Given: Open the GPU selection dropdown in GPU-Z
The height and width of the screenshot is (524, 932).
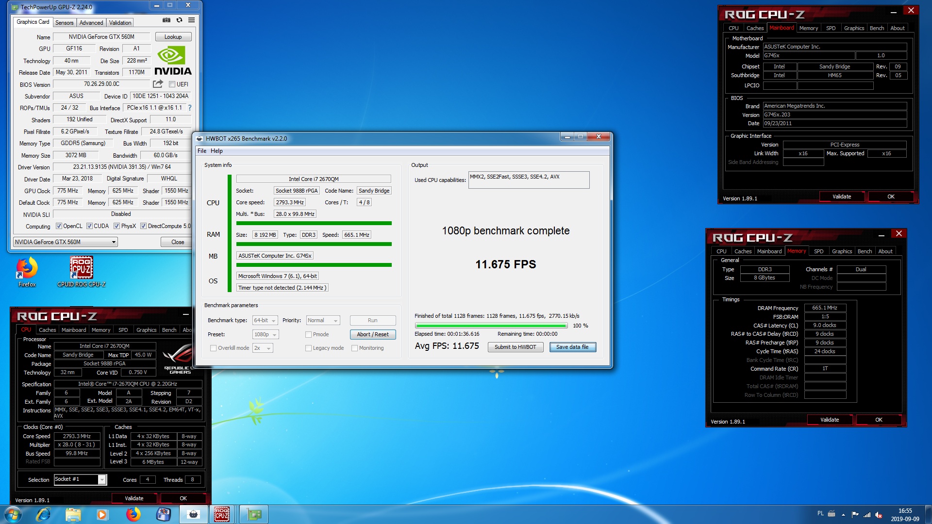Looking at the screenshot, I should pyautogui.click(x=65, y=242).
